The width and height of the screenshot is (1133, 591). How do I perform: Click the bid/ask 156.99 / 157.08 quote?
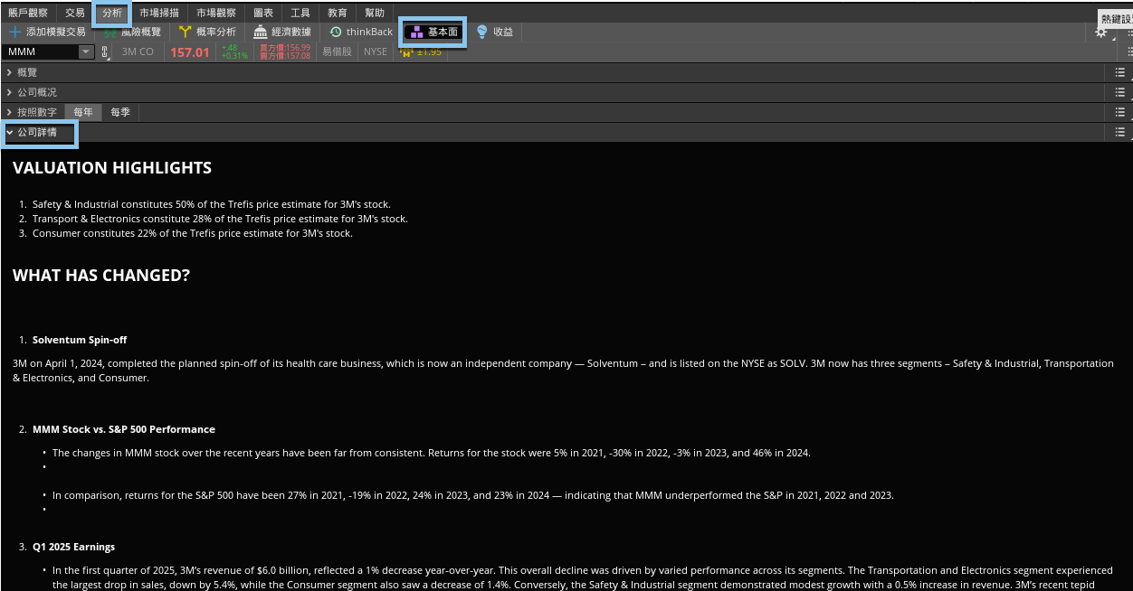click(x=284, y=52)
